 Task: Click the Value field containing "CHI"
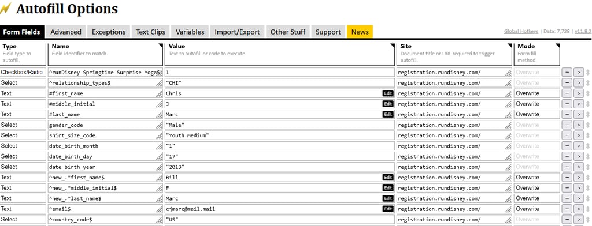pyautogui.click(x=279, y=83)
